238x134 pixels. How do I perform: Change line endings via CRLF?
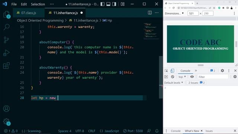[92, 131]
